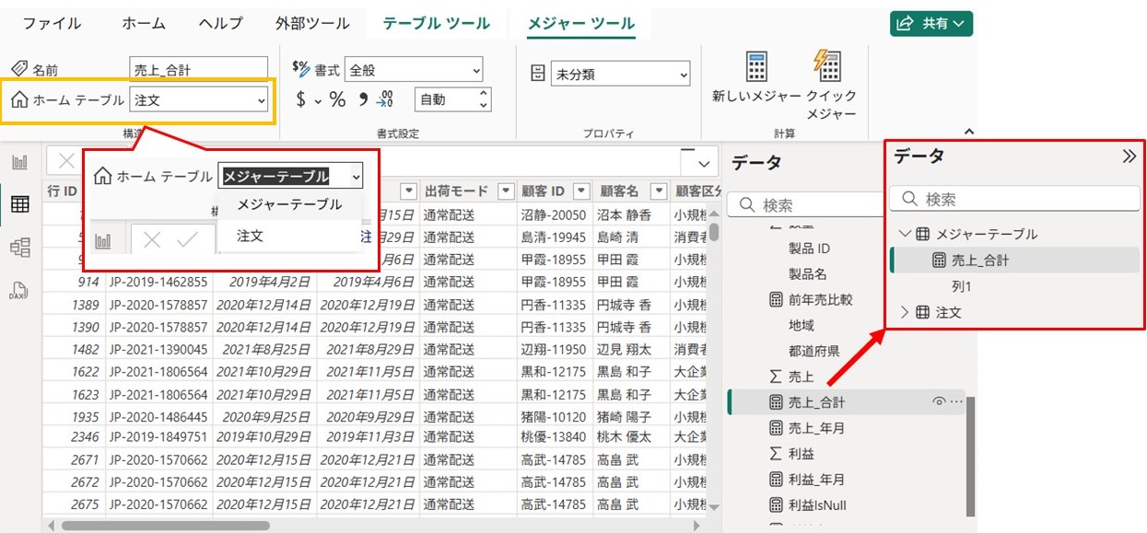Open the ファイル ribbon tab
Image resolution: width=1147 pixels, height=533 pixels.
pyautogui.click(x=52, y=23)
